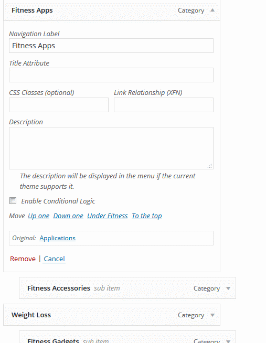The width and height of the screenshot is (266, 343).
Task: Click the Navigation Label text field
Action: tap(111, 46)
